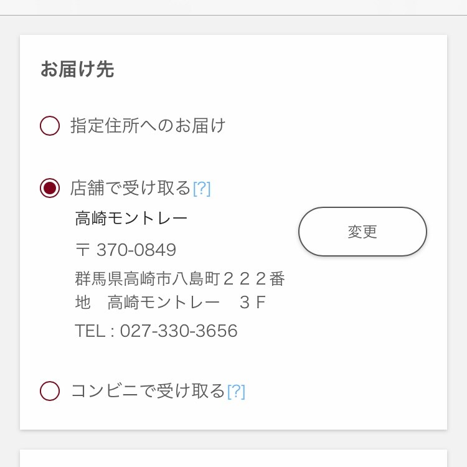467x467 pixels.
Task: Click the second address line ending in 3F
Action: (169, 303)
